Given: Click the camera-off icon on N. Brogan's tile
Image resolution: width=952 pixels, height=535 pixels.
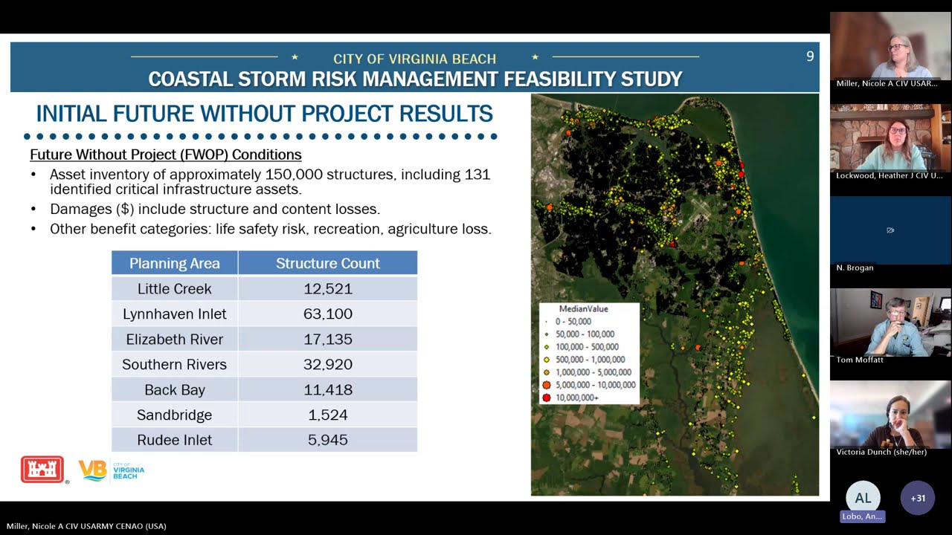Looking at the screenshot, I should [x=890, y=230].
